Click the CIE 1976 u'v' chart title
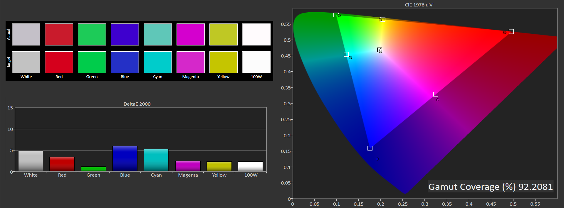The height and width of the screenshot is (208, 564). pyautogui.click(x=419, y=5)
